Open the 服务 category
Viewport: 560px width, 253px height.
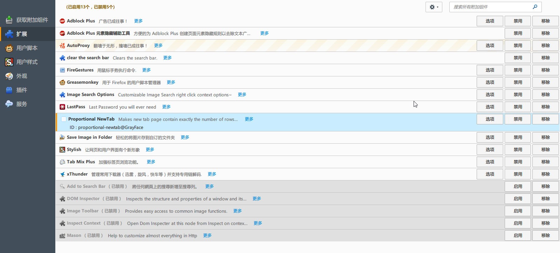coord(28,104)
